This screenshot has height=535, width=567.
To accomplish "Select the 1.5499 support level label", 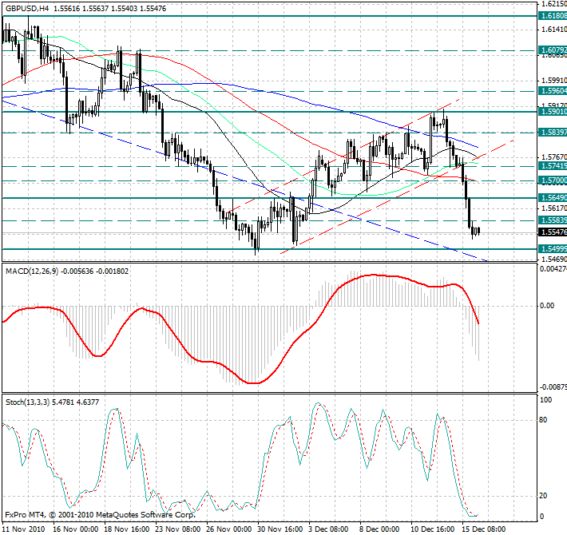I will (553, 249).
